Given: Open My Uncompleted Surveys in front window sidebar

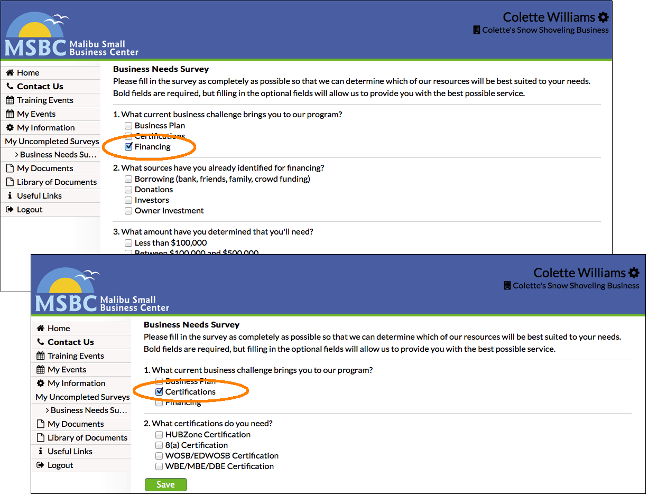Looking at the screenshot, I should pyautogui.click(x=82, y=397).
